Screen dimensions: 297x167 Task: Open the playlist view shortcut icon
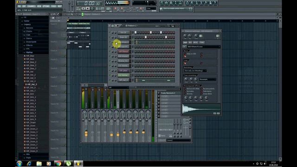point(161,3)
